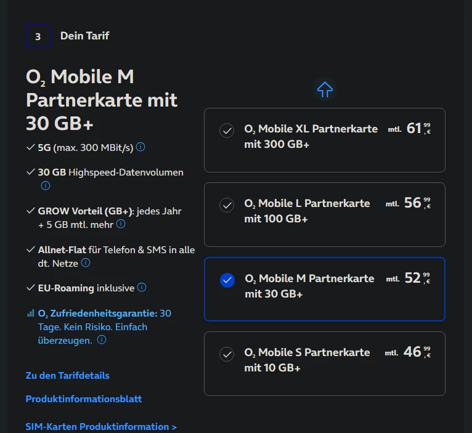Select the Mobile S Partnerkarte radio button
Screen dimensions: 472x433
pyautogui.click(x=227, y=354)
